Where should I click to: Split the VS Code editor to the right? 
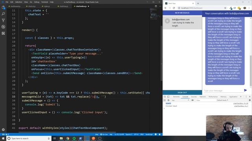click(156, 6)
